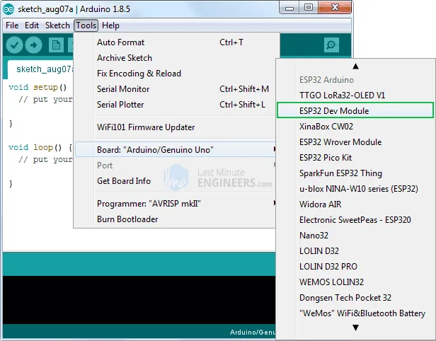Click the Arduino logo in title bar
This screenshot has width=436, height=341.
click(x=8, y=9)
